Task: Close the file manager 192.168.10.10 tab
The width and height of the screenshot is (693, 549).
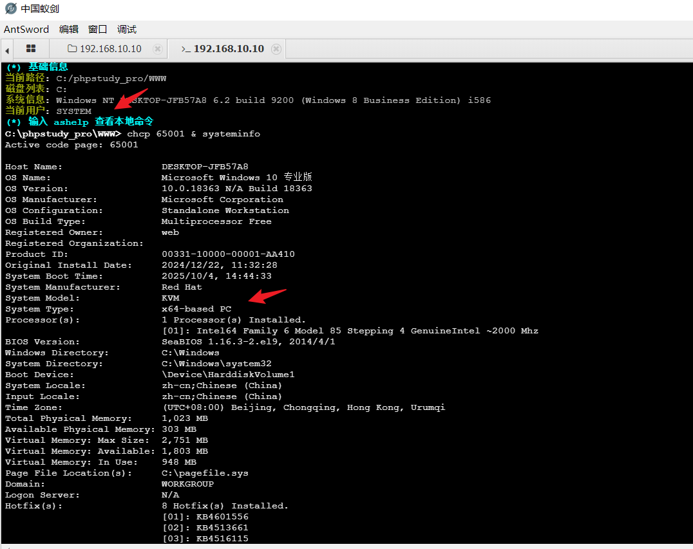Action: (x=157, y=49)
